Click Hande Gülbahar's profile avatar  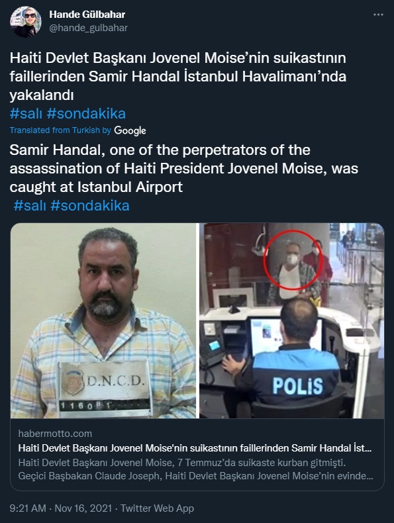(26, 21)
